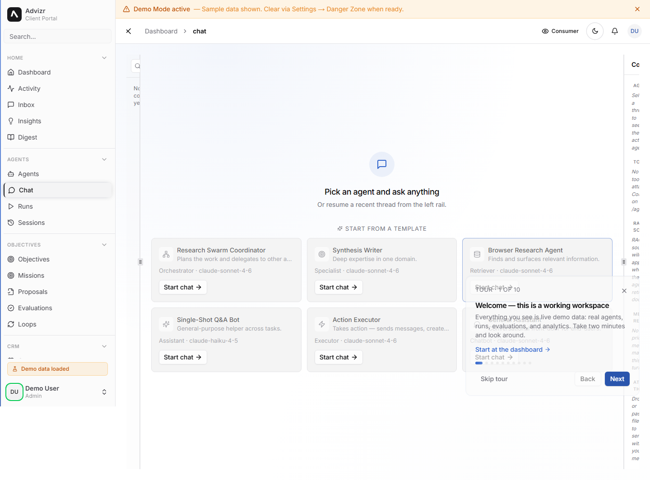Viewport: 650px width, 480px height.
Task: Click the Demo data loaded badge
Action: pyautogui.click(x=57, y=369)
